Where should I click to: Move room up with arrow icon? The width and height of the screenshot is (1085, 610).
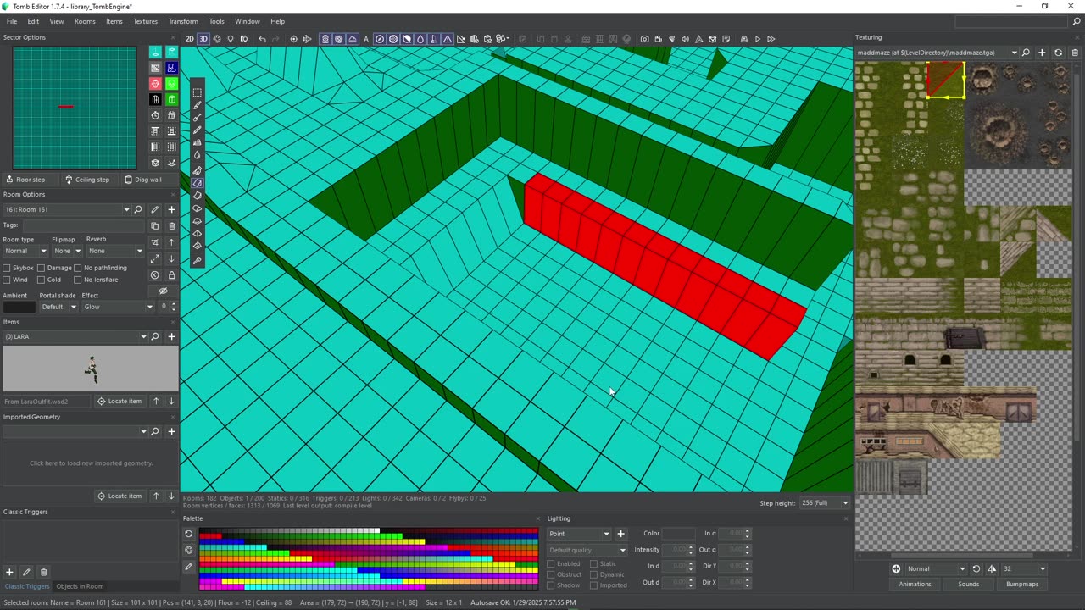pos(171,242)
